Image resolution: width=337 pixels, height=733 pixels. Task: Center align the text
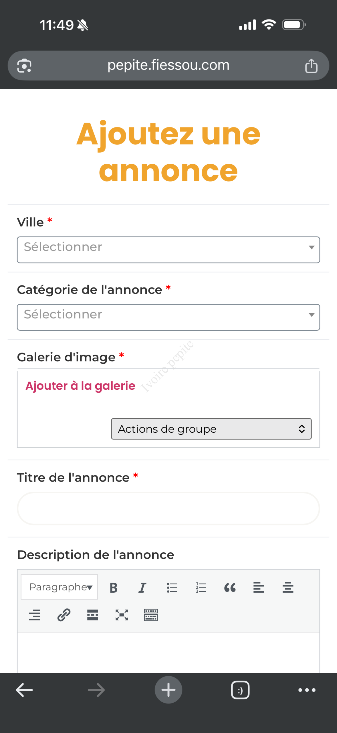pos(288,588)
